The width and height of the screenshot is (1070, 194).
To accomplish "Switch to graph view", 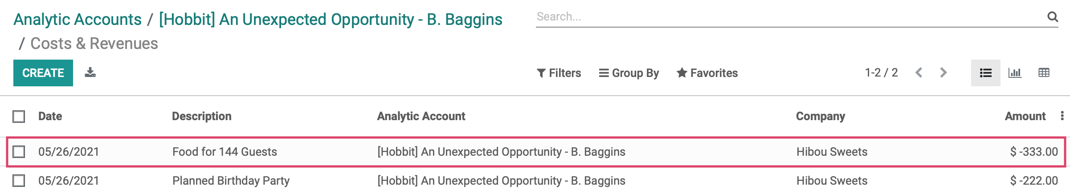I will tap(1015, 73).
